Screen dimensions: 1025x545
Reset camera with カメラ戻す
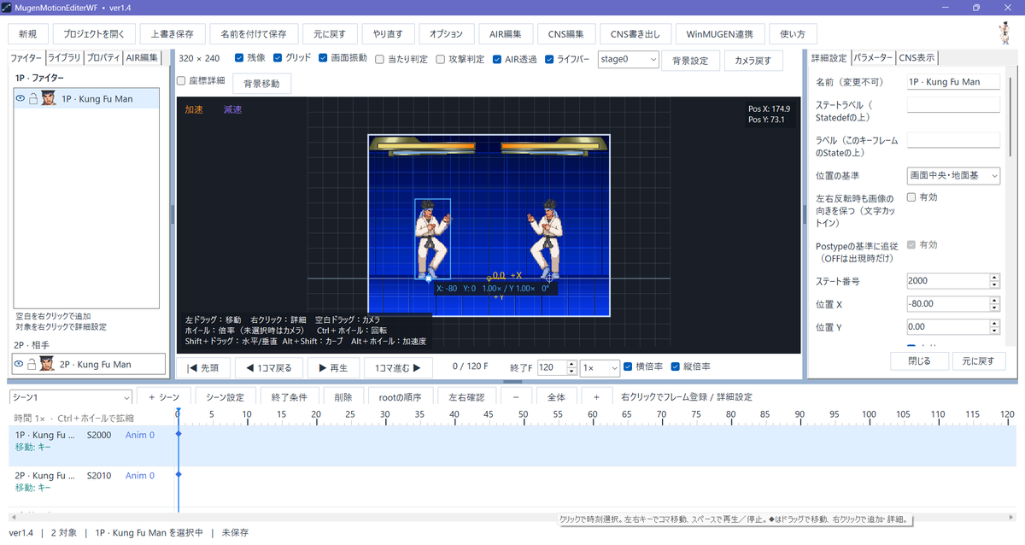pos(753,61)
